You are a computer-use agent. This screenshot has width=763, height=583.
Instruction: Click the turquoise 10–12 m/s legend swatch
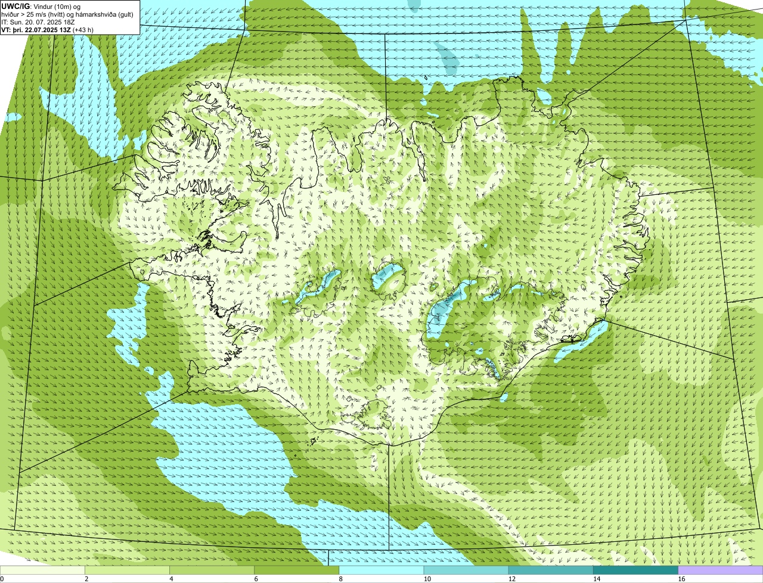[466, 570]
